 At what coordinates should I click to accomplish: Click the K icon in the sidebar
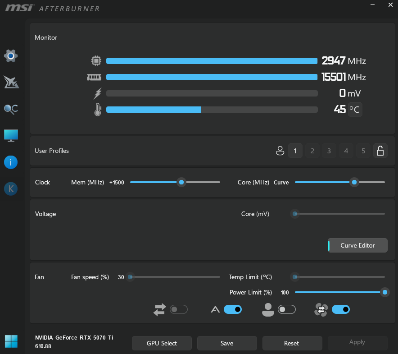point(11,189)
